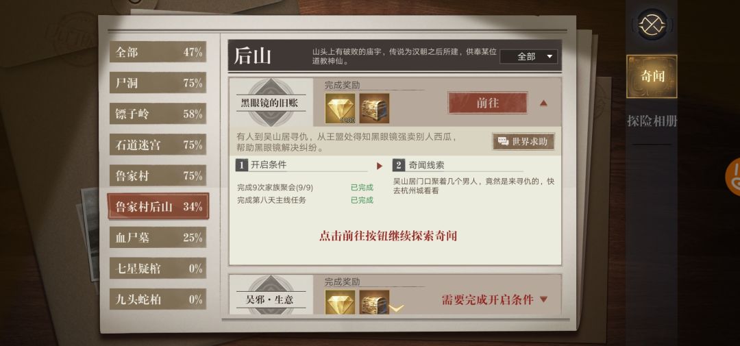Click the treasure chest reward for 吴邪·生意
This screenshot has width=740, height=346.
[374, 302]
